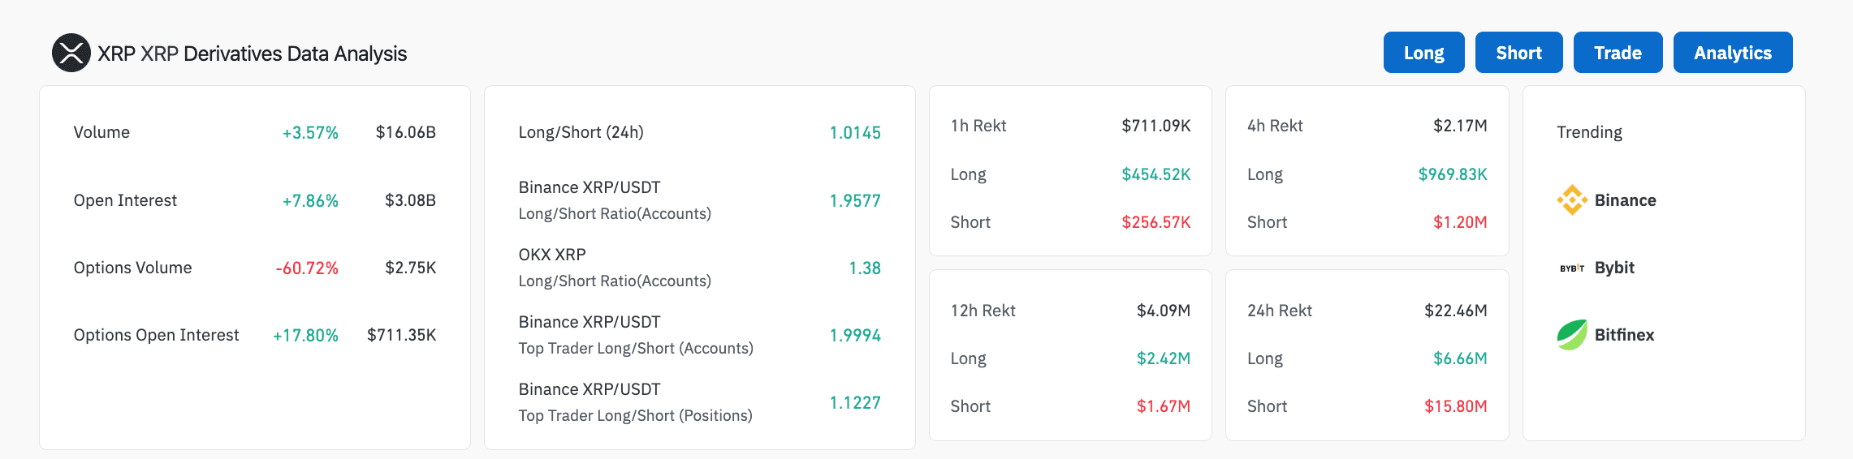The image size is (1853, 459).
Task: Open the Binance trending exchange link
Action: 1607,200
